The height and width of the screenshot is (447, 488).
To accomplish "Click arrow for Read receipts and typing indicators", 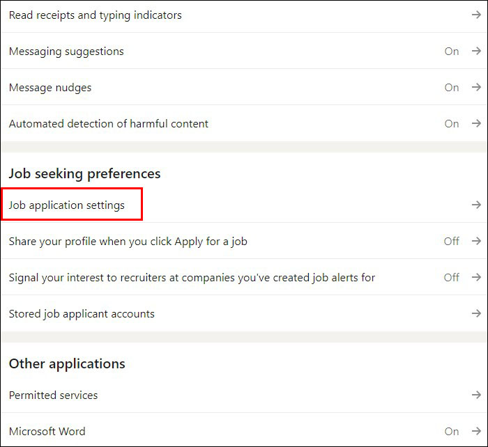I will 476,15.
